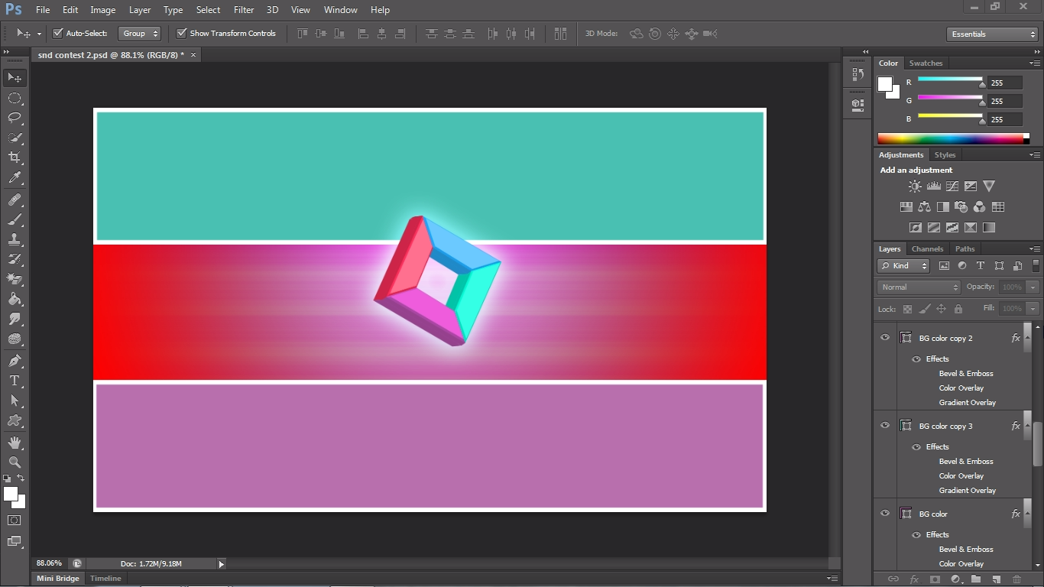The width and height of the screenshot is (1044, 587).
Task: Select the Spot Healing Brush tool
Action: 15,199
